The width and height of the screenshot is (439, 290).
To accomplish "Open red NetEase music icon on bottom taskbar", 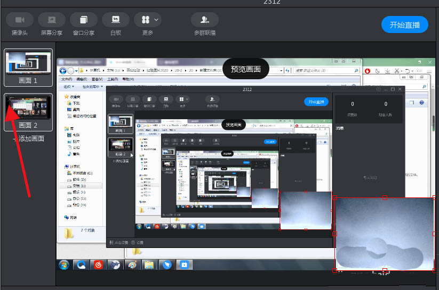I will tap(98, 264).
